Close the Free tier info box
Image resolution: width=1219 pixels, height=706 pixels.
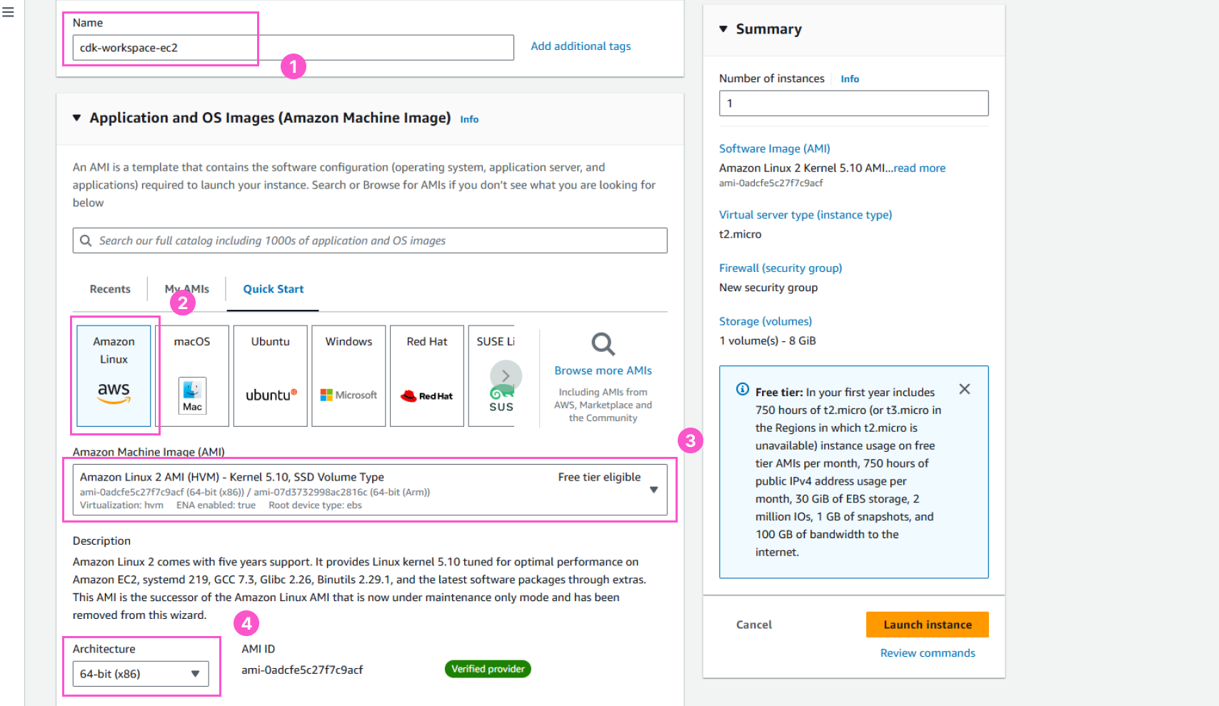(x=965, y=389)
